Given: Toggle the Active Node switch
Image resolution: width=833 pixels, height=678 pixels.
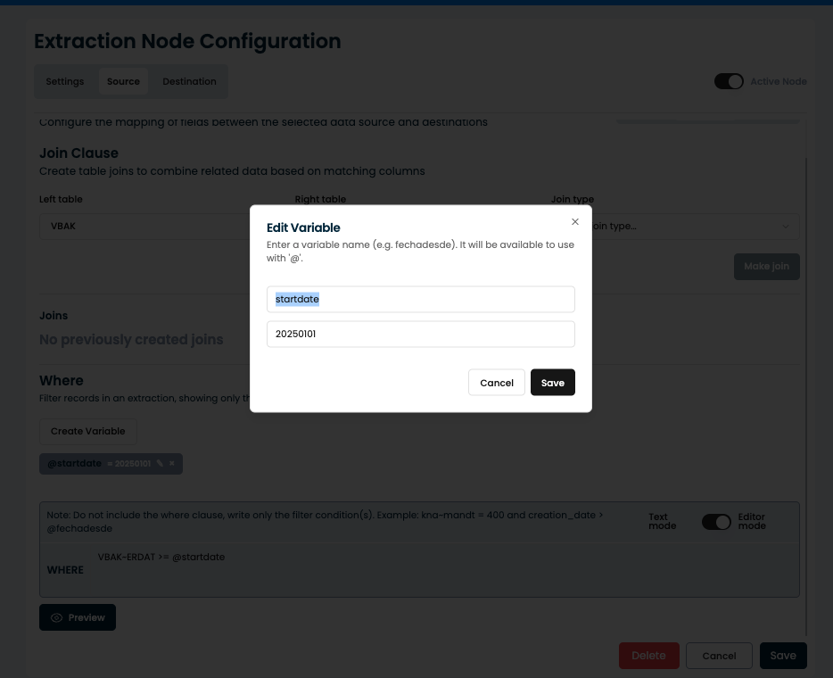Looking at the screenshot, I should point(729,81).
